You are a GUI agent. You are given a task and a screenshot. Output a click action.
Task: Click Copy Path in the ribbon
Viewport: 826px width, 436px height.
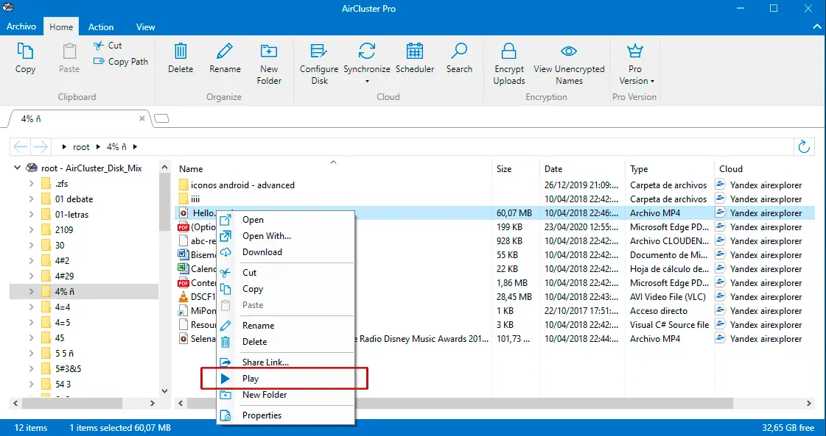tap(121, 62)
